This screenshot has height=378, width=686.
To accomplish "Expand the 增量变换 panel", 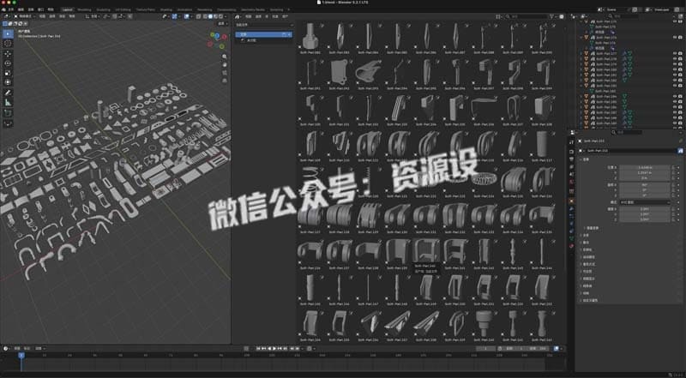I will (x=593, y=228).
